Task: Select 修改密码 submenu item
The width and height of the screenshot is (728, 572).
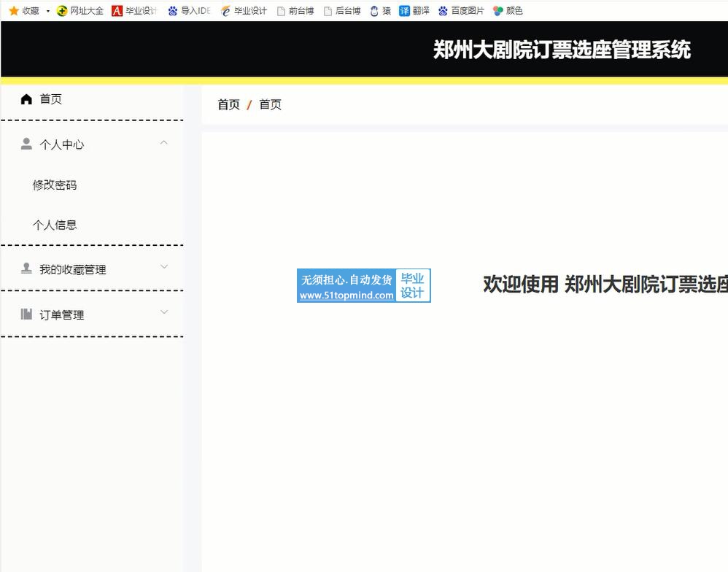Action: click(x=55, y=185)
